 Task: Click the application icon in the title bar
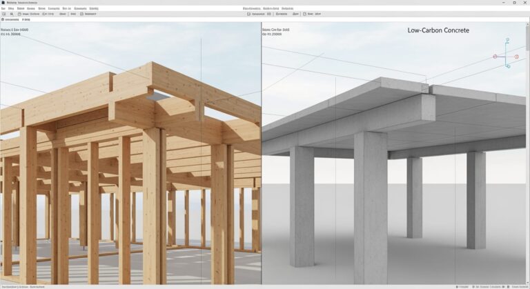[x=3, y=2]
